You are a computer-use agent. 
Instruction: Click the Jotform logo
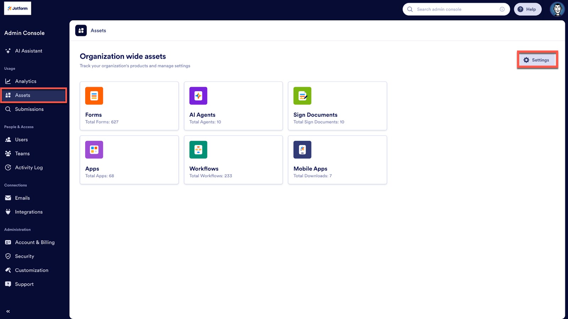click(x=17, y=8)
